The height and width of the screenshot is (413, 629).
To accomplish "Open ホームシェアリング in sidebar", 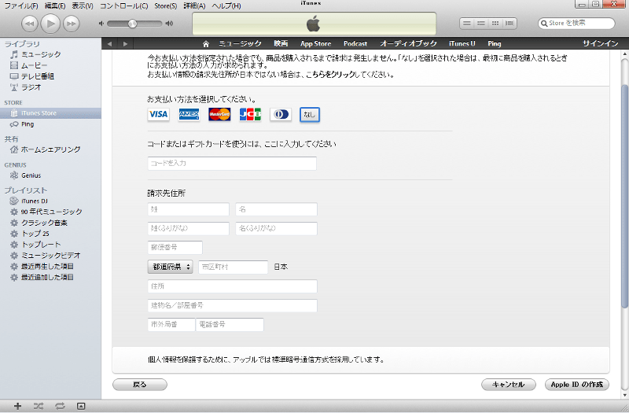I will tap(50, 149).
